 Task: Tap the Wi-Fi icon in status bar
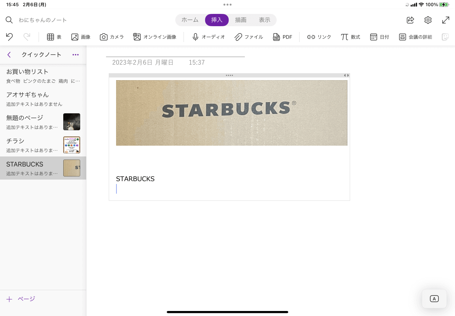pyautogui.click(x=421, y=5)
